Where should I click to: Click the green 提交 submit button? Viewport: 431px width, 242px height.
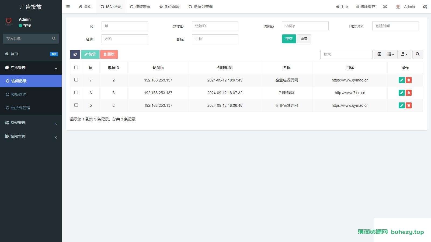tap(289, 39)
